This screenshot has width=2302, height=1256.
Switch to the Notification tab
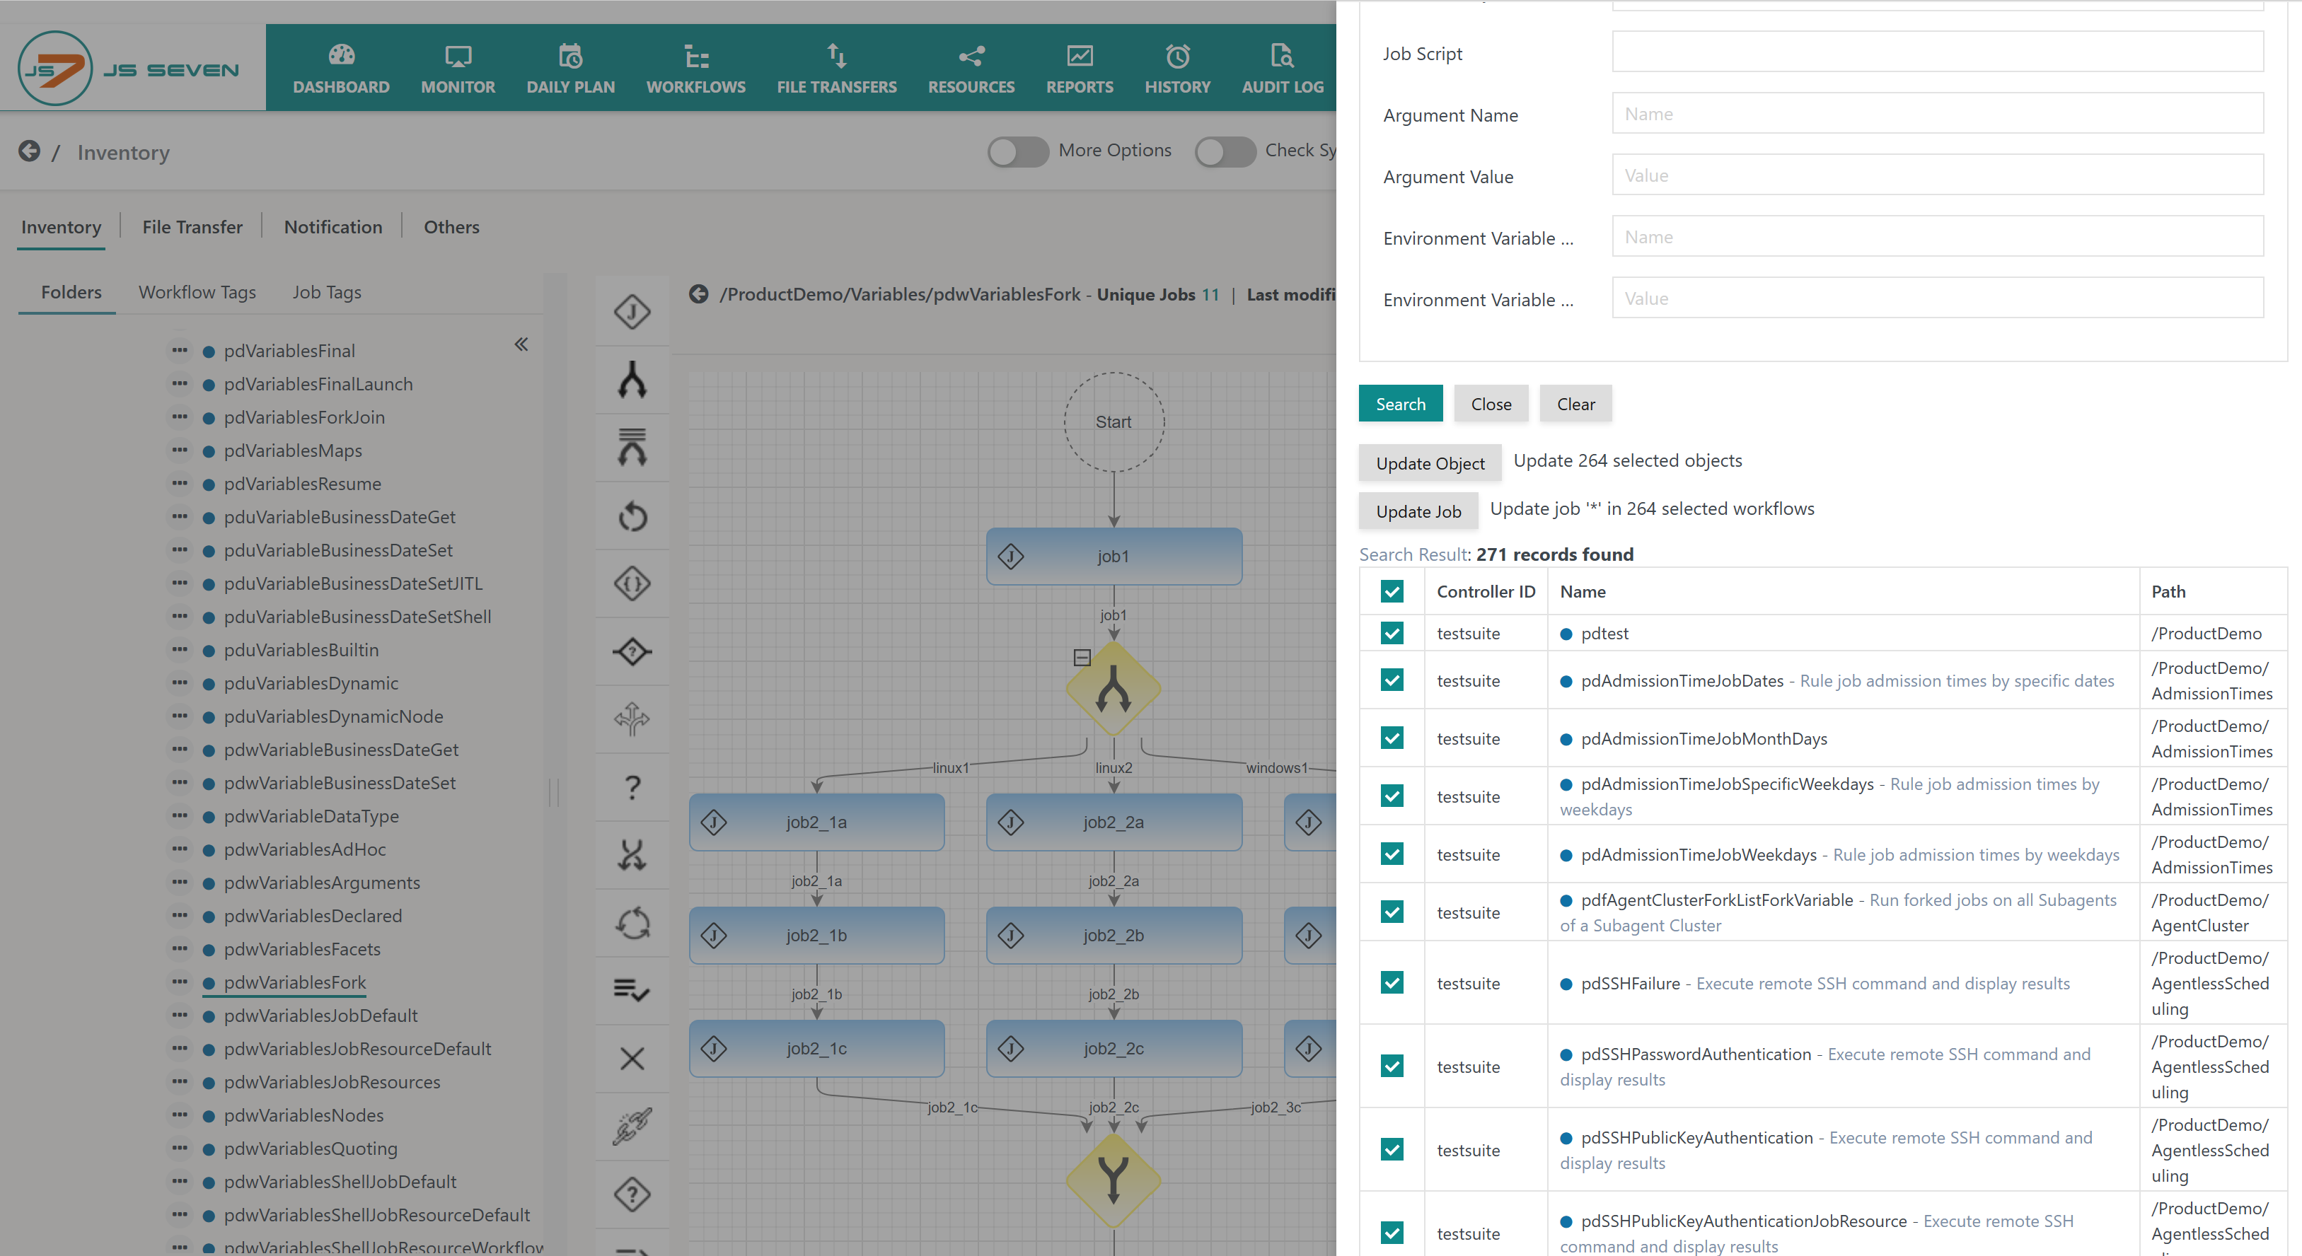pyautogui.click(x=333, y=227)
